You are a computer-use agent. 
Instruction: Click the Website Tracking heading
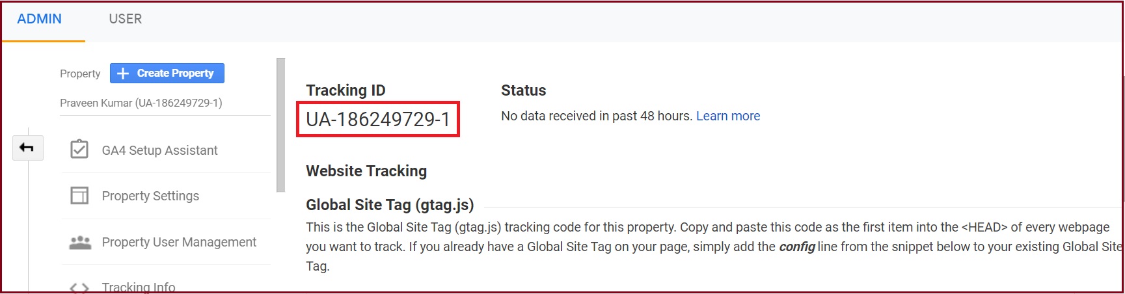[x=366, y=170]
